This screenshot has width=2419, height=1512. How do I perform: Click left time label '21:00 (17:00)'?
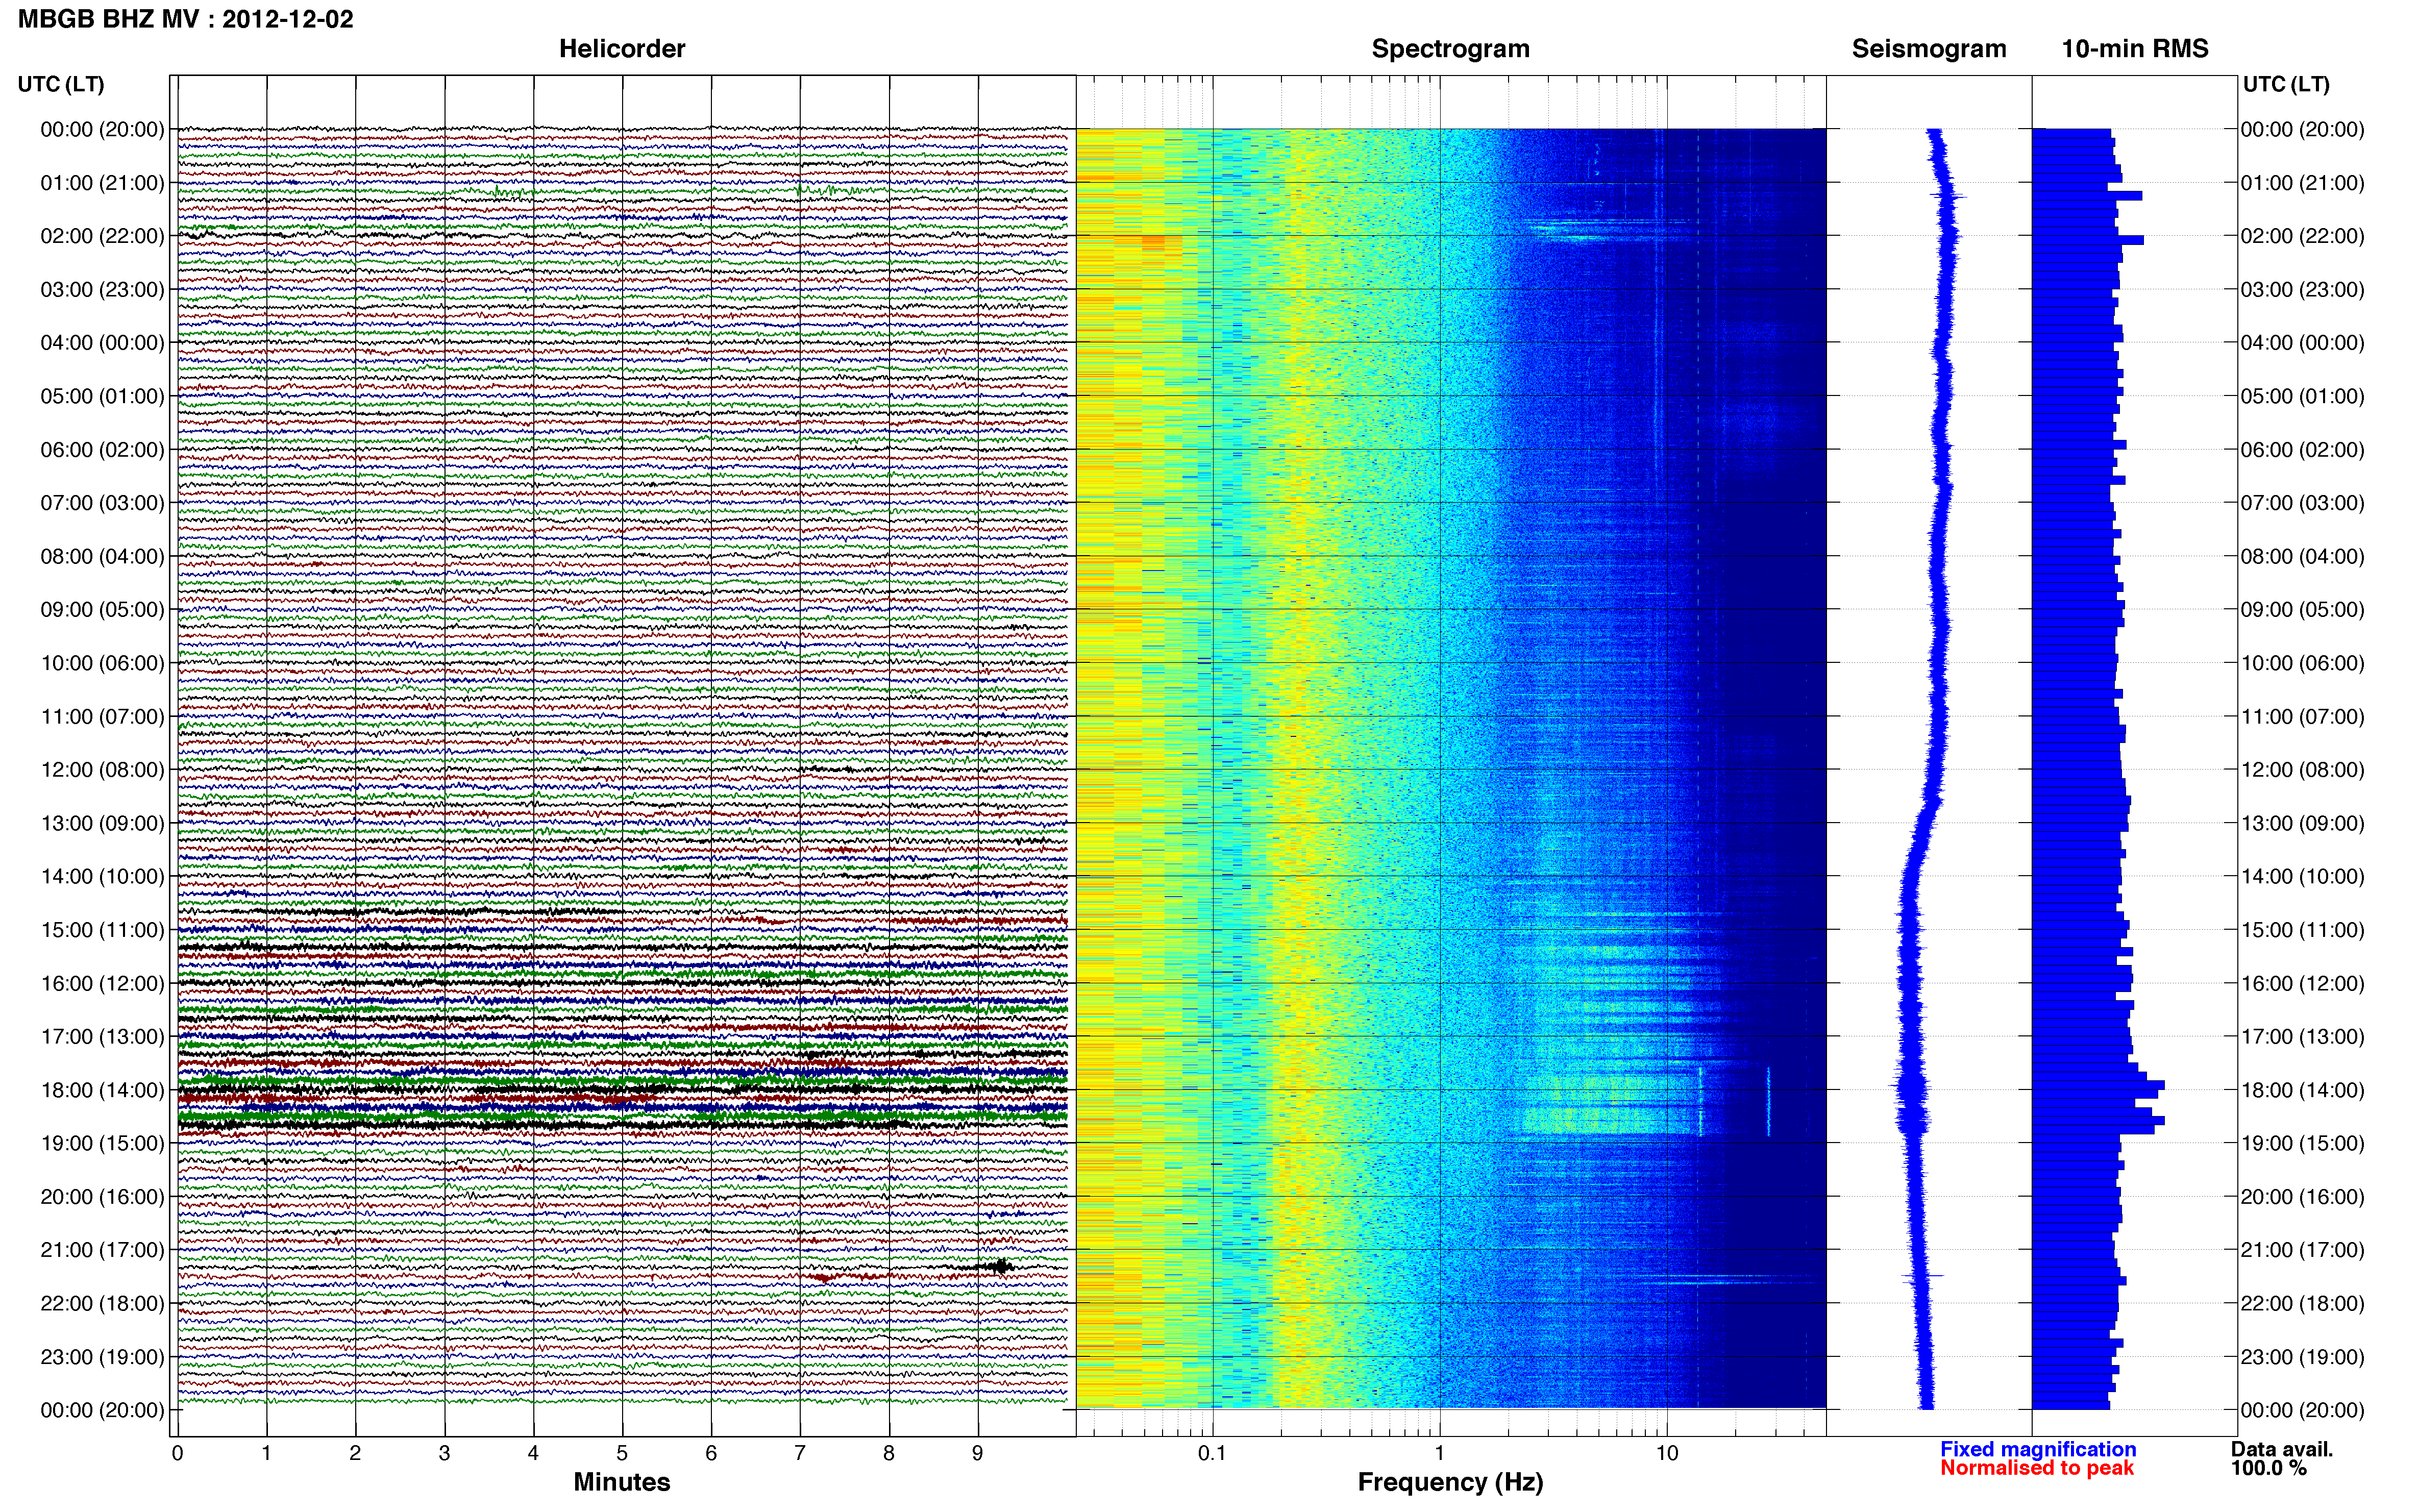[x=102, y=1250]
